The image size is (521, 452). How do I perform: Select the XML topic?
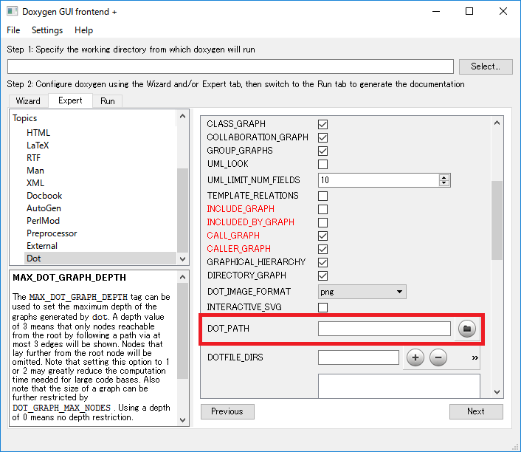pos(35,183)
